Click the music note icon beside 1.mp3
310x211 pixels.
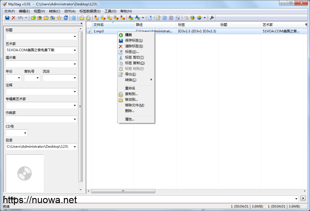pos(90,31)
